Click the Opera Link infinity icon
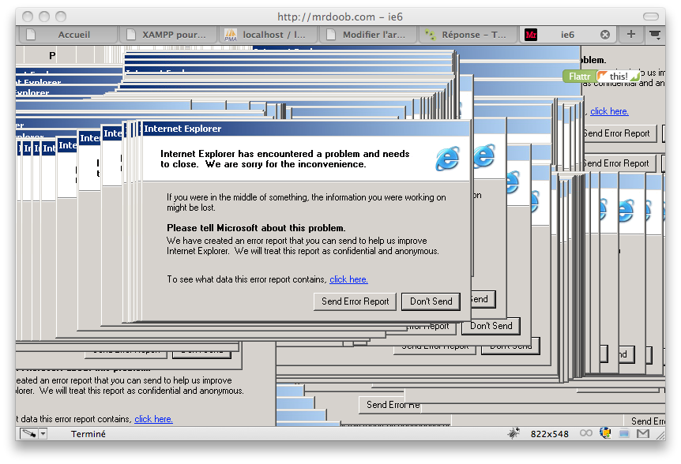The image size is (681, 464). coord(586,433)
